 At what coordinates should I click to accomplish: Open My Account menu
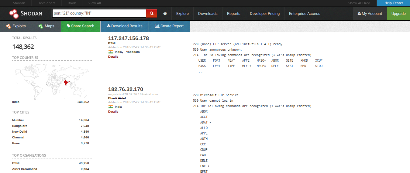(x=370, y=13)
